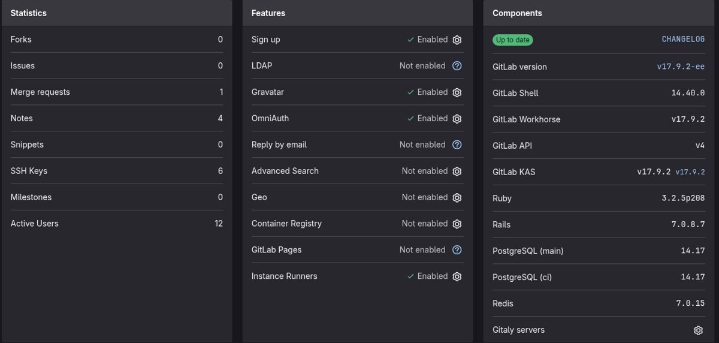Click the Components panel heading
Screen dimensions: 719x343
pyautogui.click(x=517, y=13)
